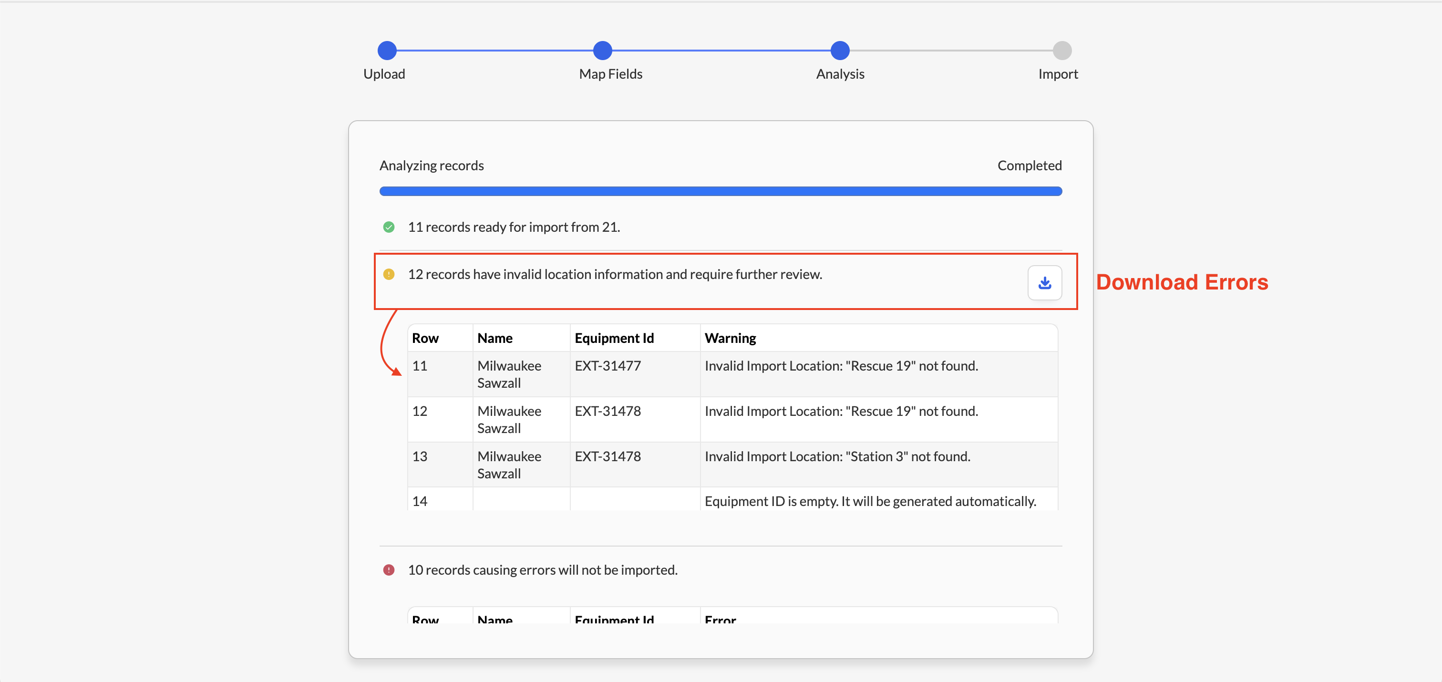Click the green checkmark ready-for-import icon

[389, 227]
